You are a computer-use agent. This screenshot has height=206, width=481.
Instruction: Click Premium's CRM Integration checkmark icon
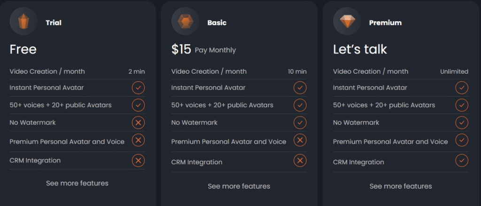tap(462, 160)
